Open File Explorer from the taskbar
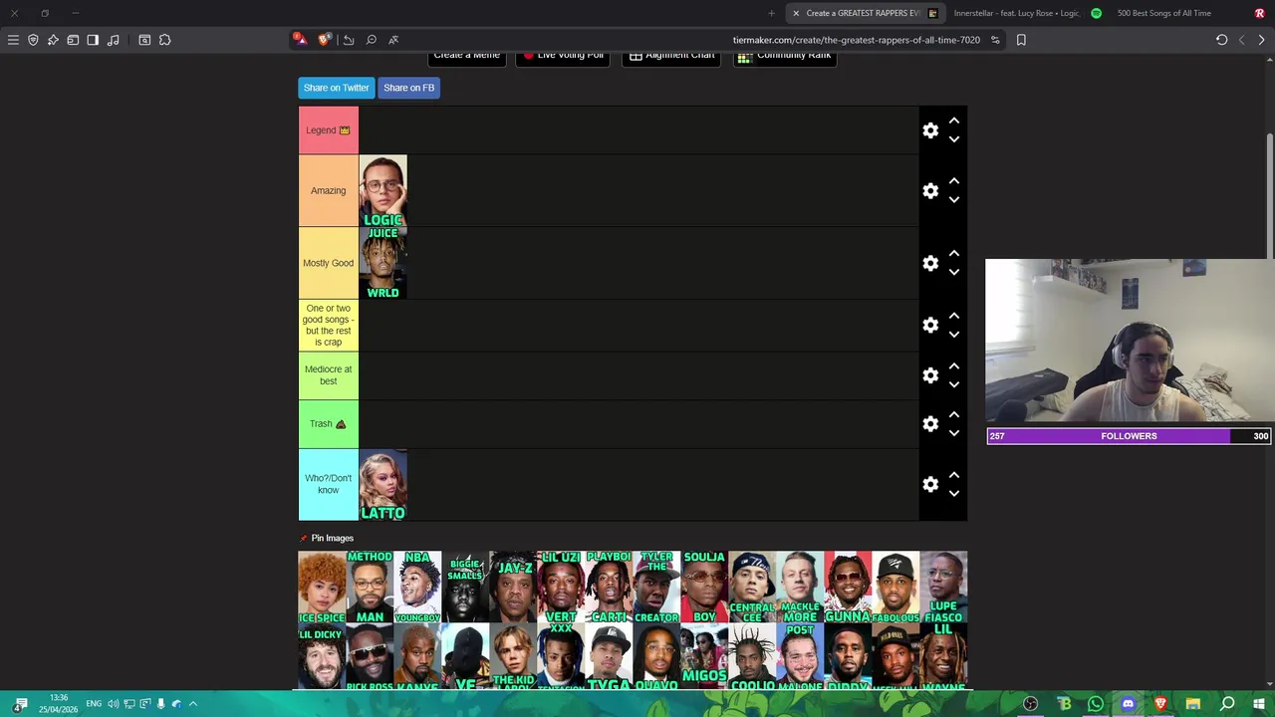This screenshot has width=1275, height=717. 1193,704
